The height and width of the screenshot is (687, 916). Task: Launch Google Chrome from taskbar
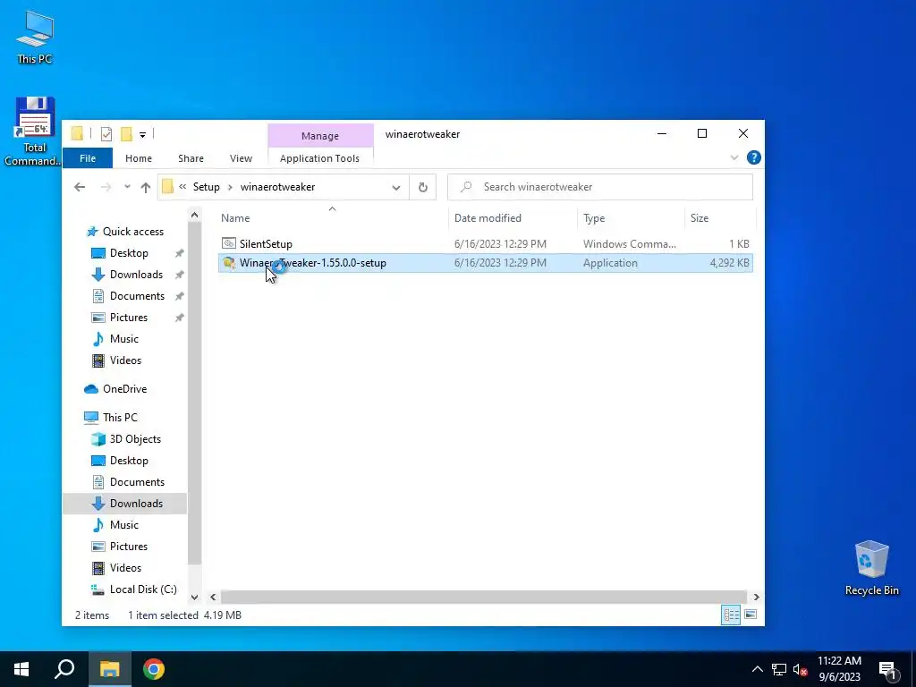154,669
